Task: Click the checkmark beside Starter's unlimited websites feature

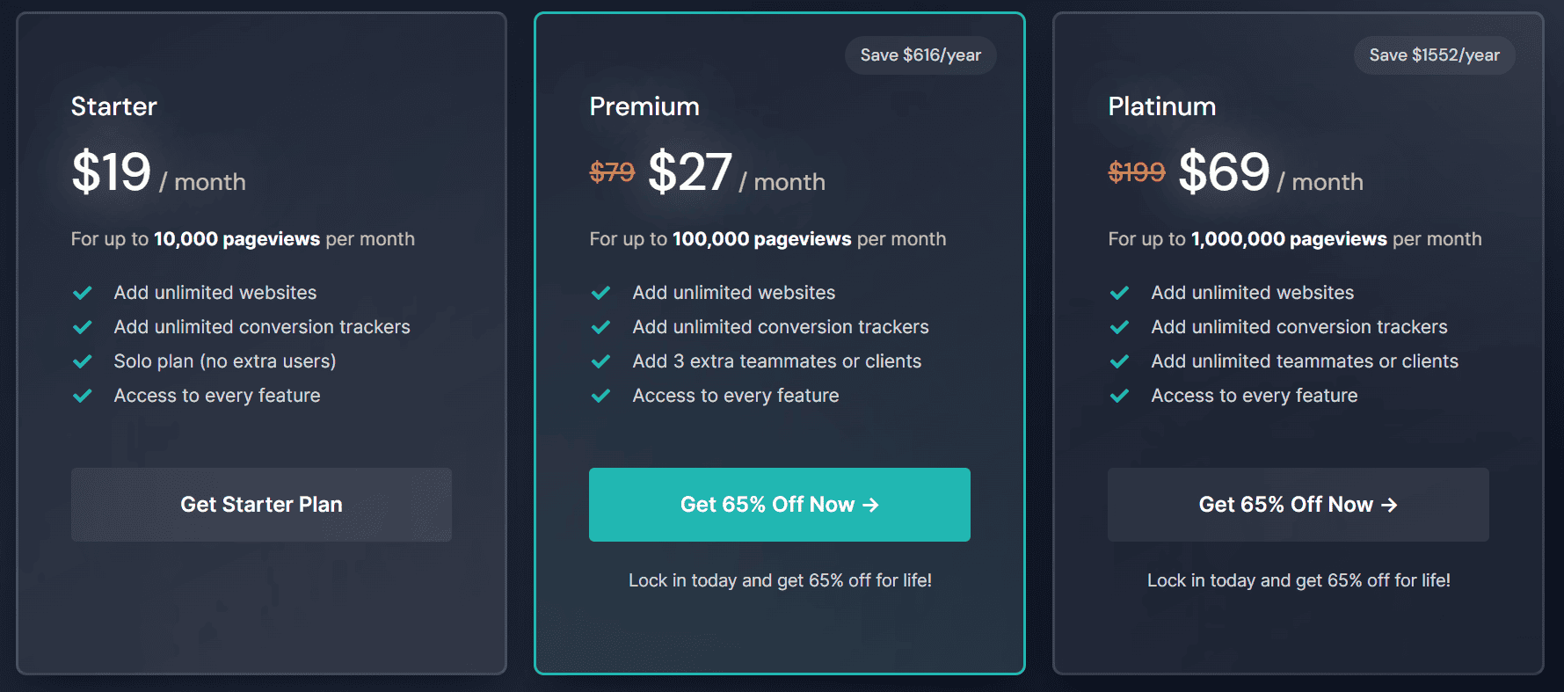Action: [x=83, y=292]
